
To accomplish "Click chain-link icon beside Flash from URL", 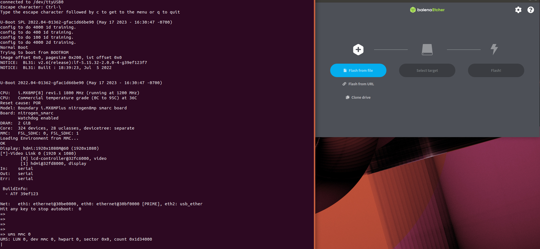I will click(344, 84).
